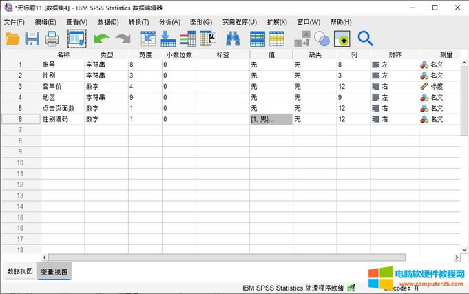Click the 地区 variable name cell

coord(62,98)
